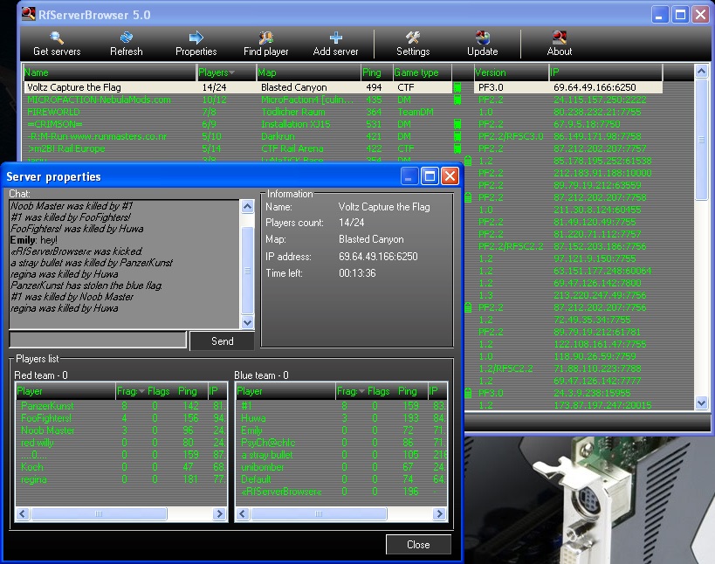The height and width of the screenshot is (564, 715).
Task: Sort server list by Ping header
Action: [375, 72]
